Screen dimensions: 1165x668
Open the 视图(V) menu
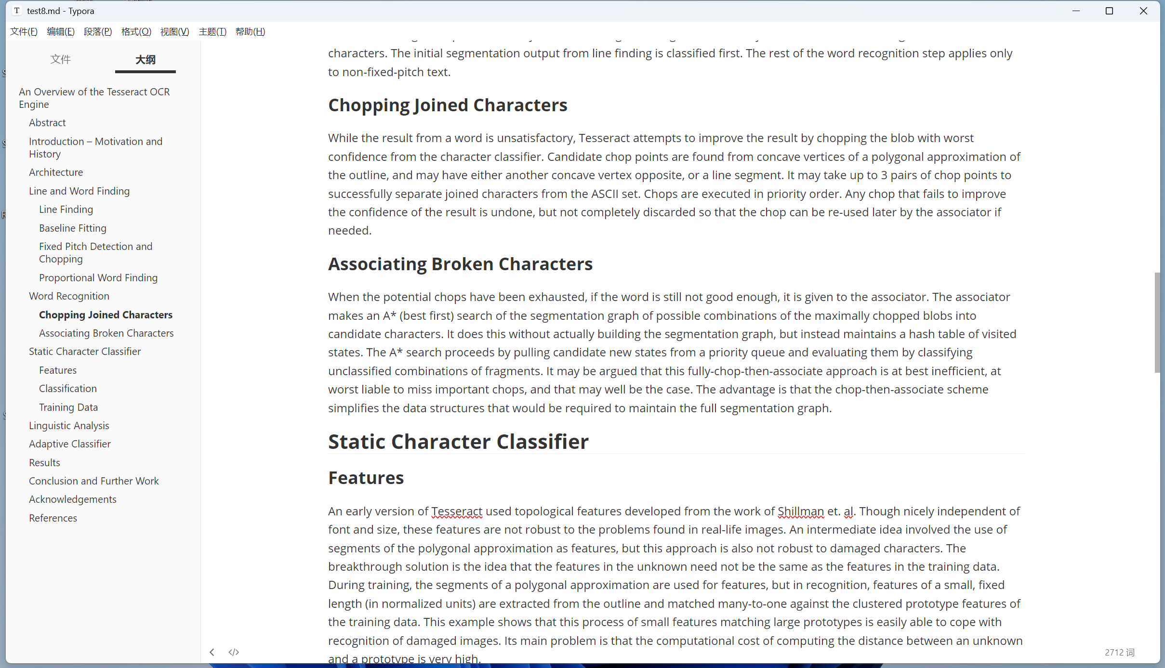[174, 31]
